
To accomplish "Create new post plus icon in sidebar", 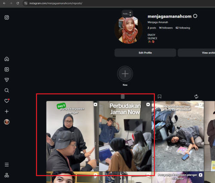I will point(7,111).
